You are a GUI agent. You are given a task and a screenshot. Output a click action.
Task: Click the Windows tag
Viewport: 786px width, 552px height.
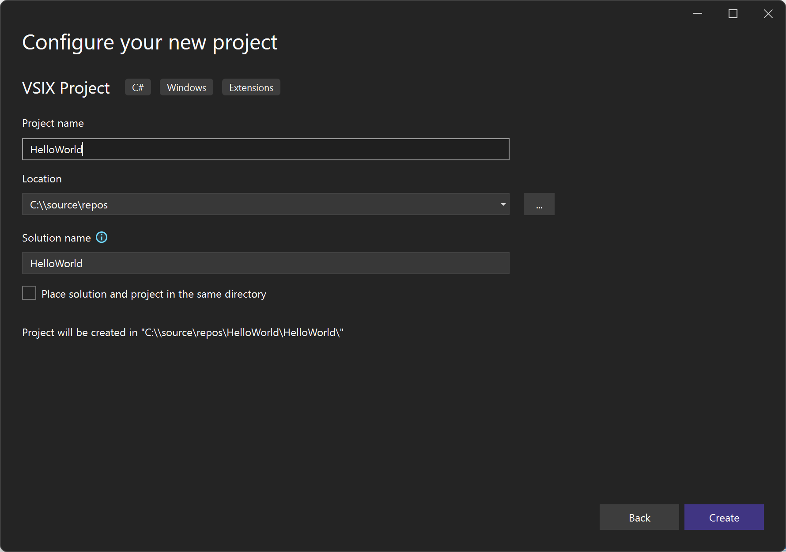pyautogui.click(x=186, y=87)
